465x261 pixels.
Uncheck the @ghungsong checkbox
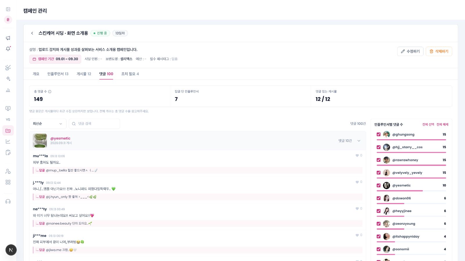(x=378, y=134)
